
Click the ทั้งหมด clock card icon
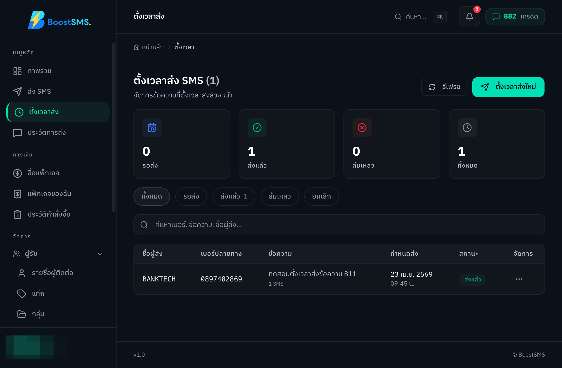point(467,128)
